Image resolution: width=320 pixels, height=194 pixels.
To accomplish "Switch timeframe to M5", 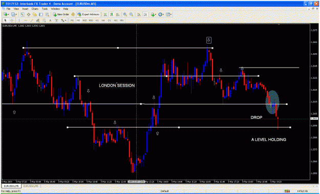I will click(78, 20).
